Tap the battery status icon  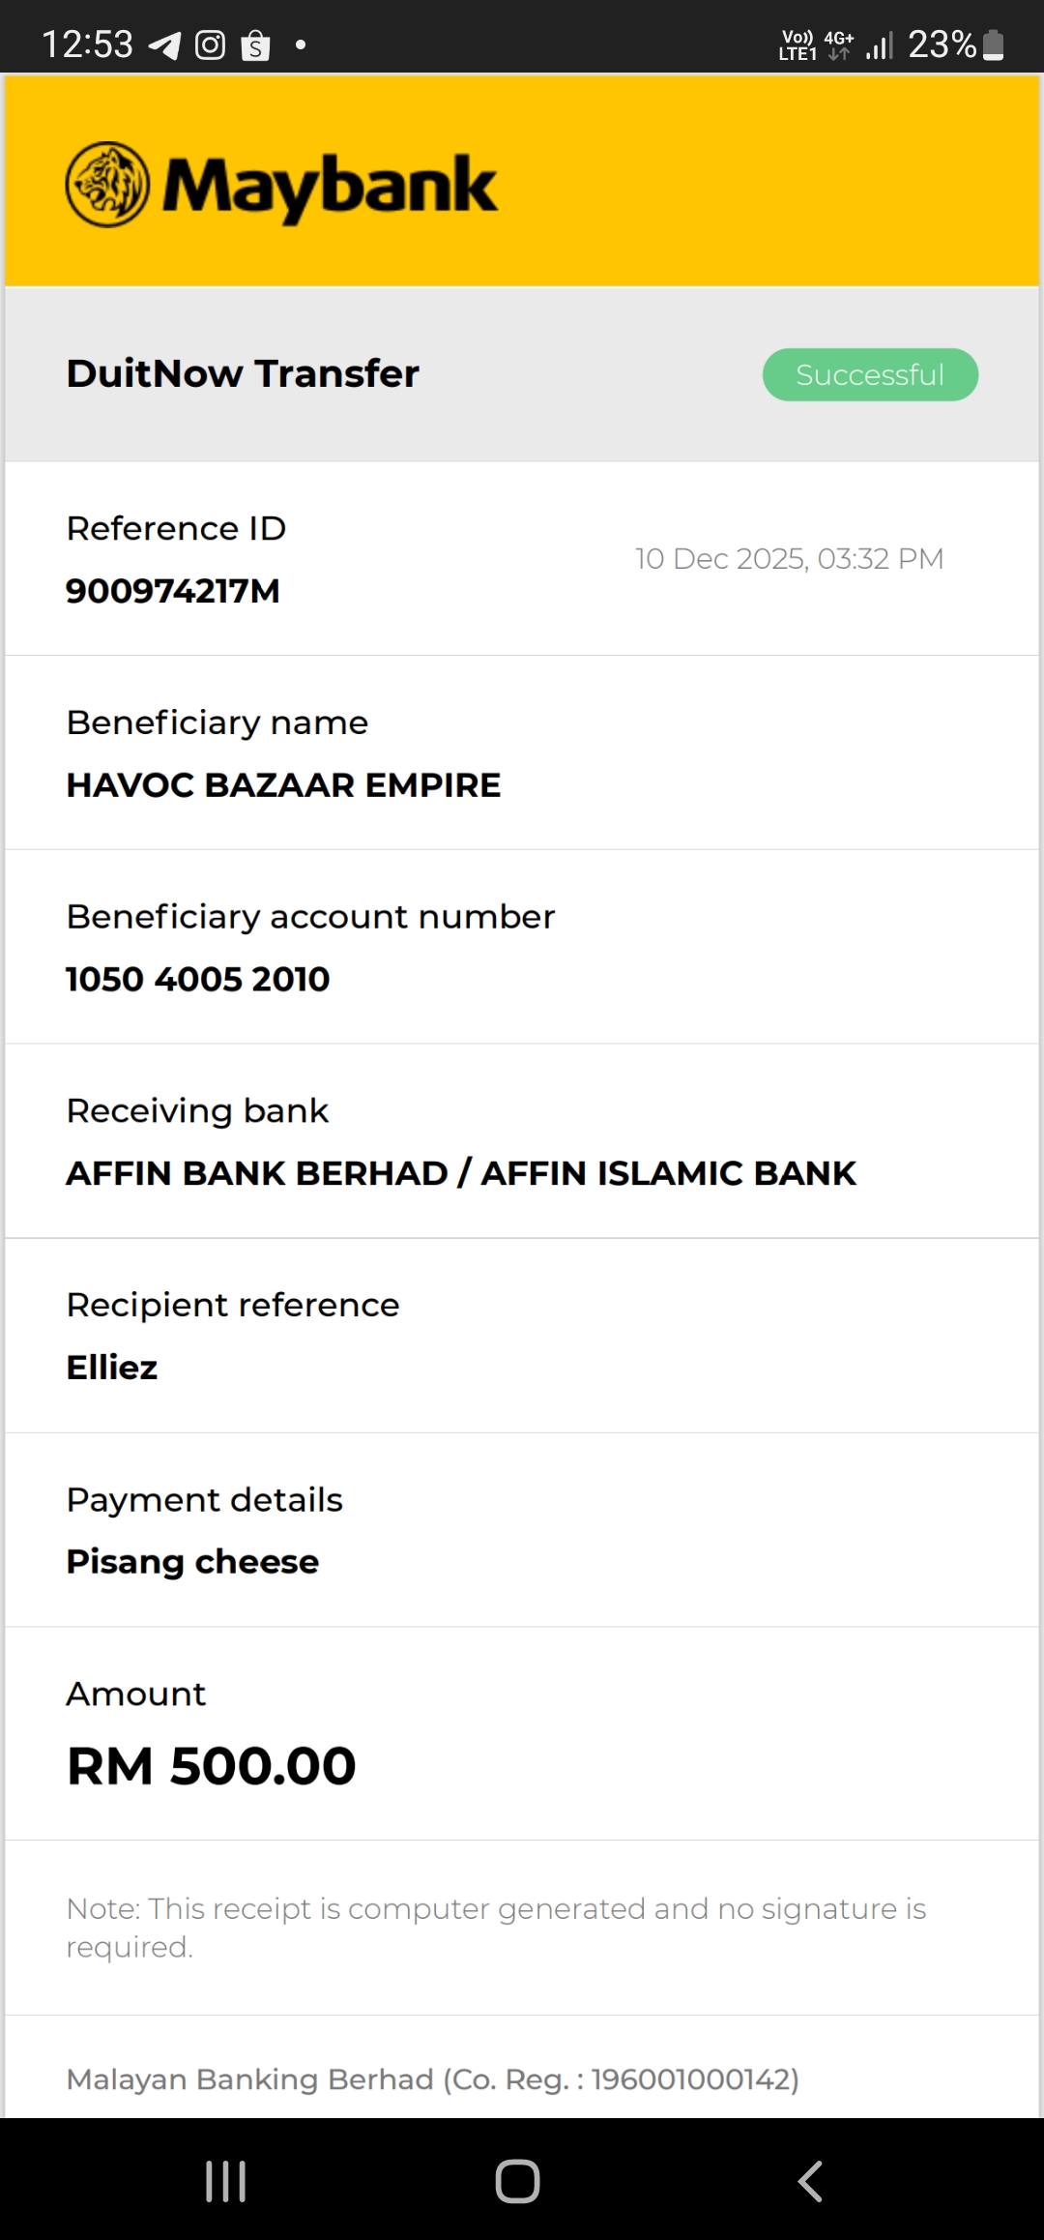point(993,45)
